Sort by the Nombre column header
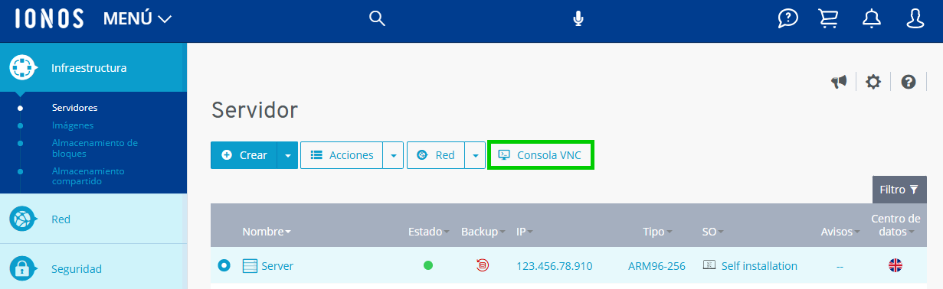Image resolution: width=943 pixels, height=289 pixels. tap(266, 232)
